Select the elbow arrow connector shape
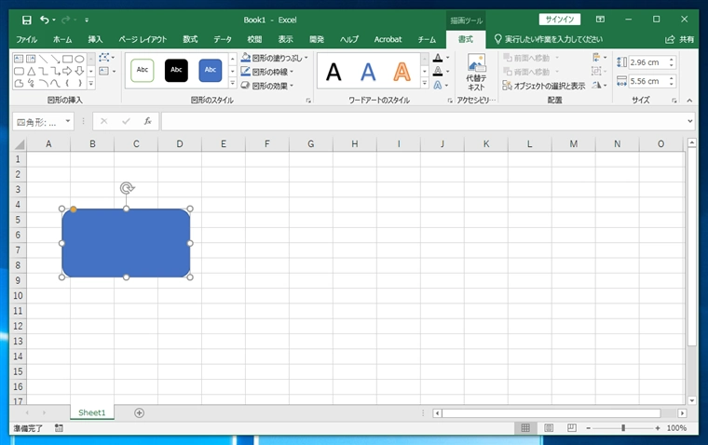Viewport: 708px width, 445px height. pos(55,71)
